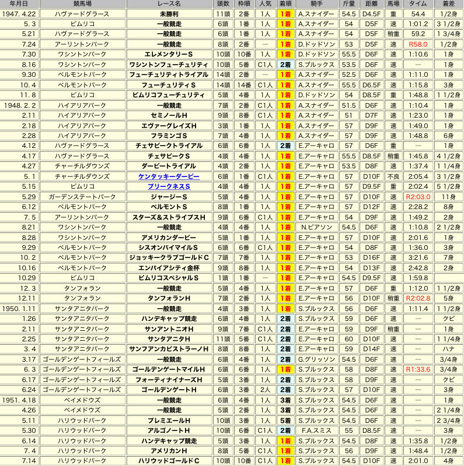
Task: Click the 競馬場 column header
Action: (x=82, y=3)
